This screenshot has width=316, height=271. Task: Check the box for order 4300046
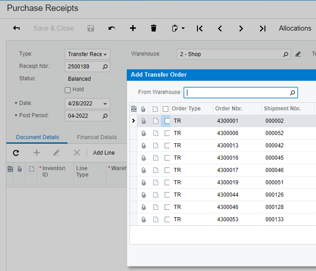pos(167,207)
